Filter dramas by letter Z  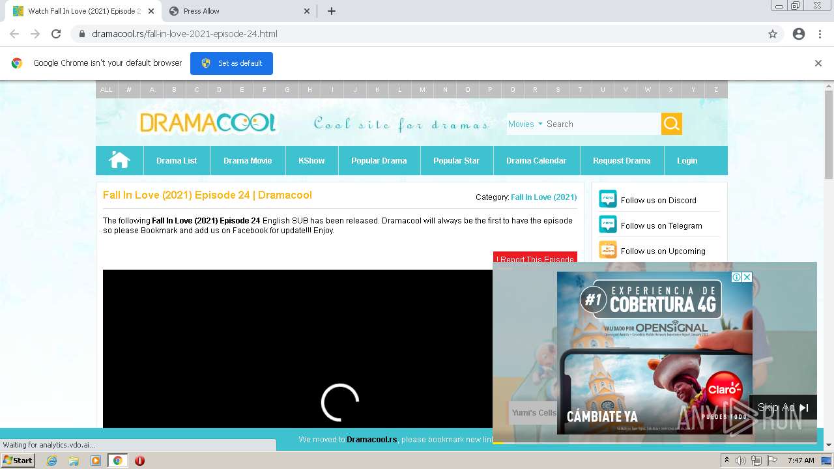coord(715,90)
